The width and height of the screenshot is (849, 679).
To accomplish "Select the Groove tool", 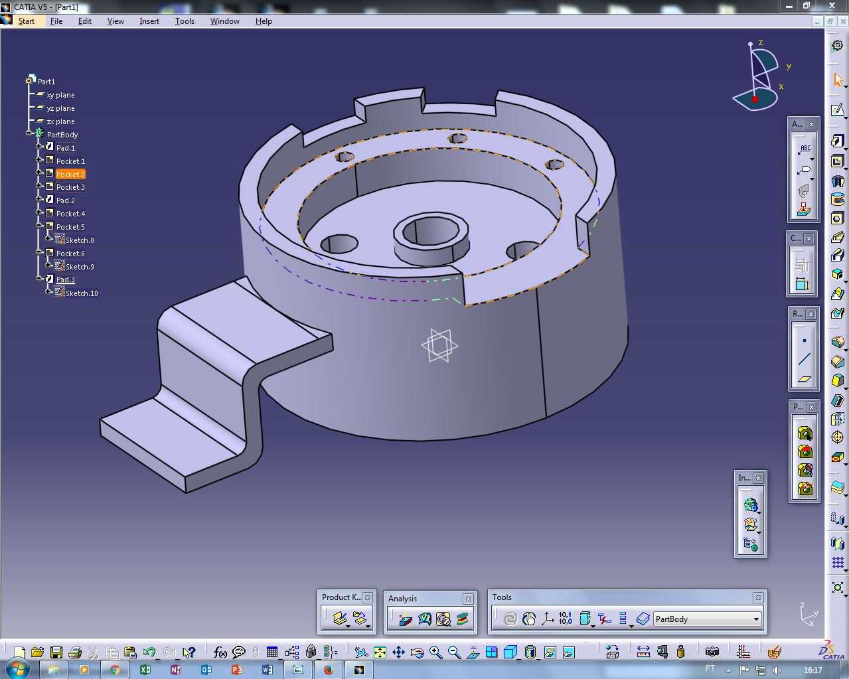I will (x=838, y=199).
